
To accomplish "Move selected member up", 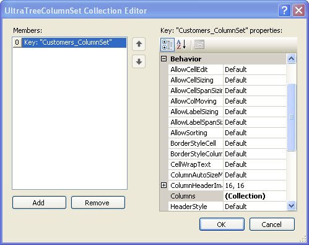I will click(x=139, y=44).
